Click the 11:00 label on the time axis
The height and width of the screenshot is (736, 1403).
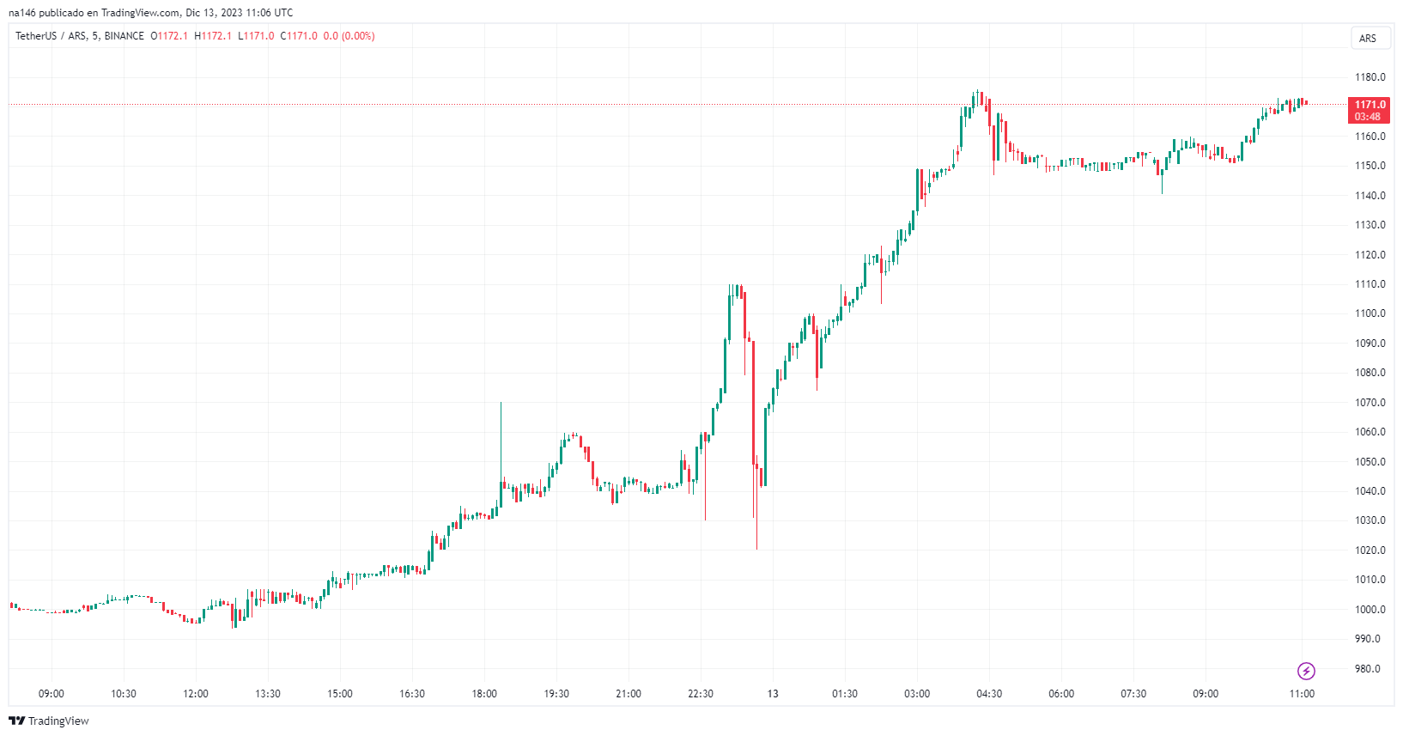(1302, 694)
